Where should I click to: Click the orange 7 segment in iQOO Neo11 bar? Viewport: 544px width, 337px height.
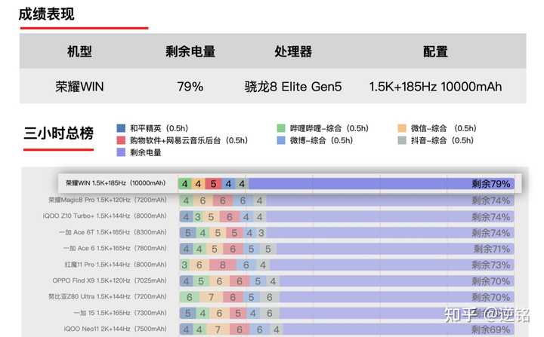coord(217,329)
